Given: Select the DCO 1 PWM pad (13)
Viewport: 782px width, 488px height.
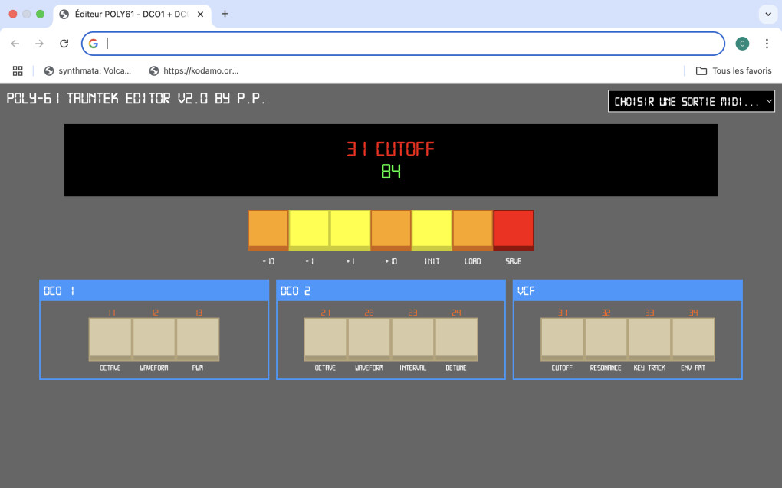Looking at the screenshot, I should [x=198, y=339].
